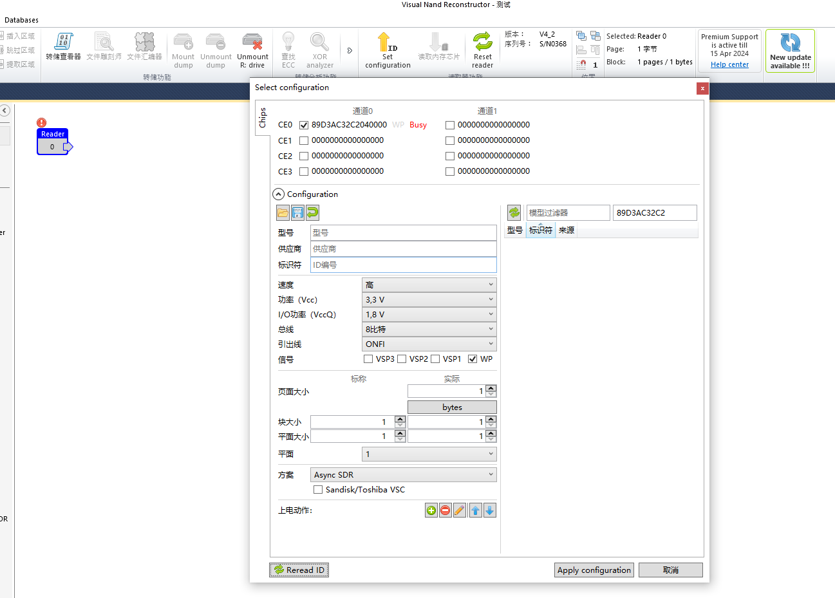Move the power-on action down
Viewport: 835px width, 598px height.
coord(490,510)
